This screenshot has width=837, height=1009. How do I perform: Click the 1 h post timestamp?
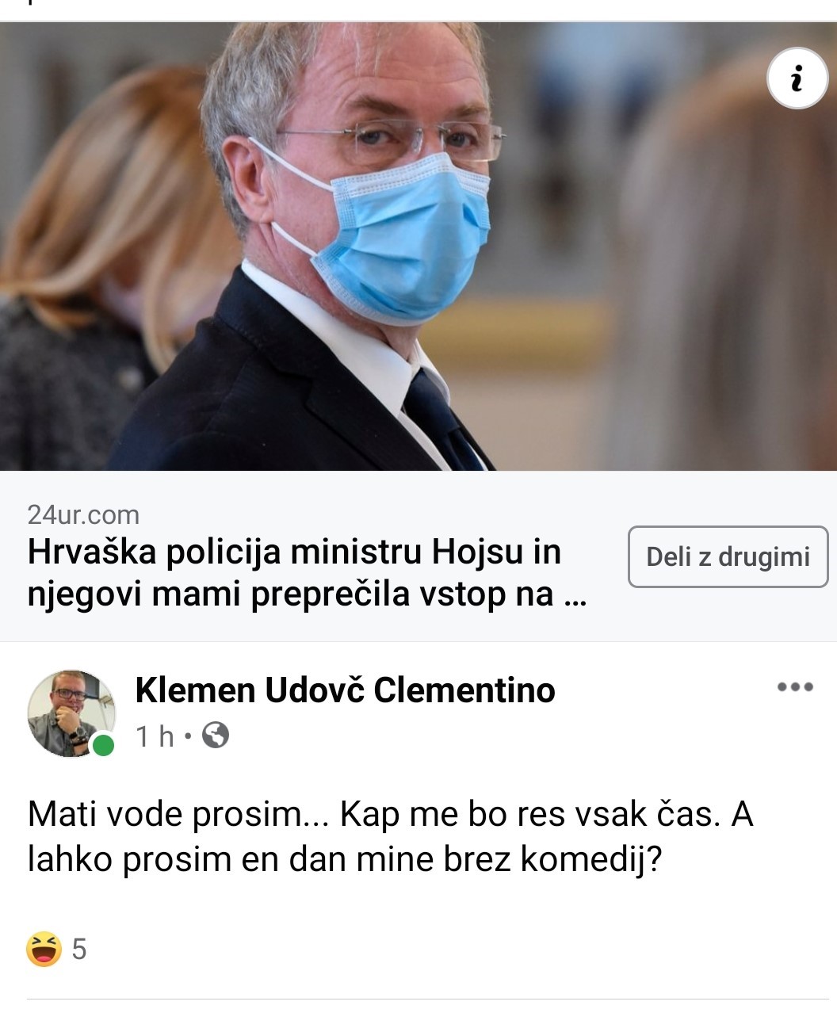tap(155, 736)
